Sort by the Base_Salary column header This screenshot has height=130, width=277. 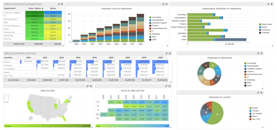(x=35, y=8)
